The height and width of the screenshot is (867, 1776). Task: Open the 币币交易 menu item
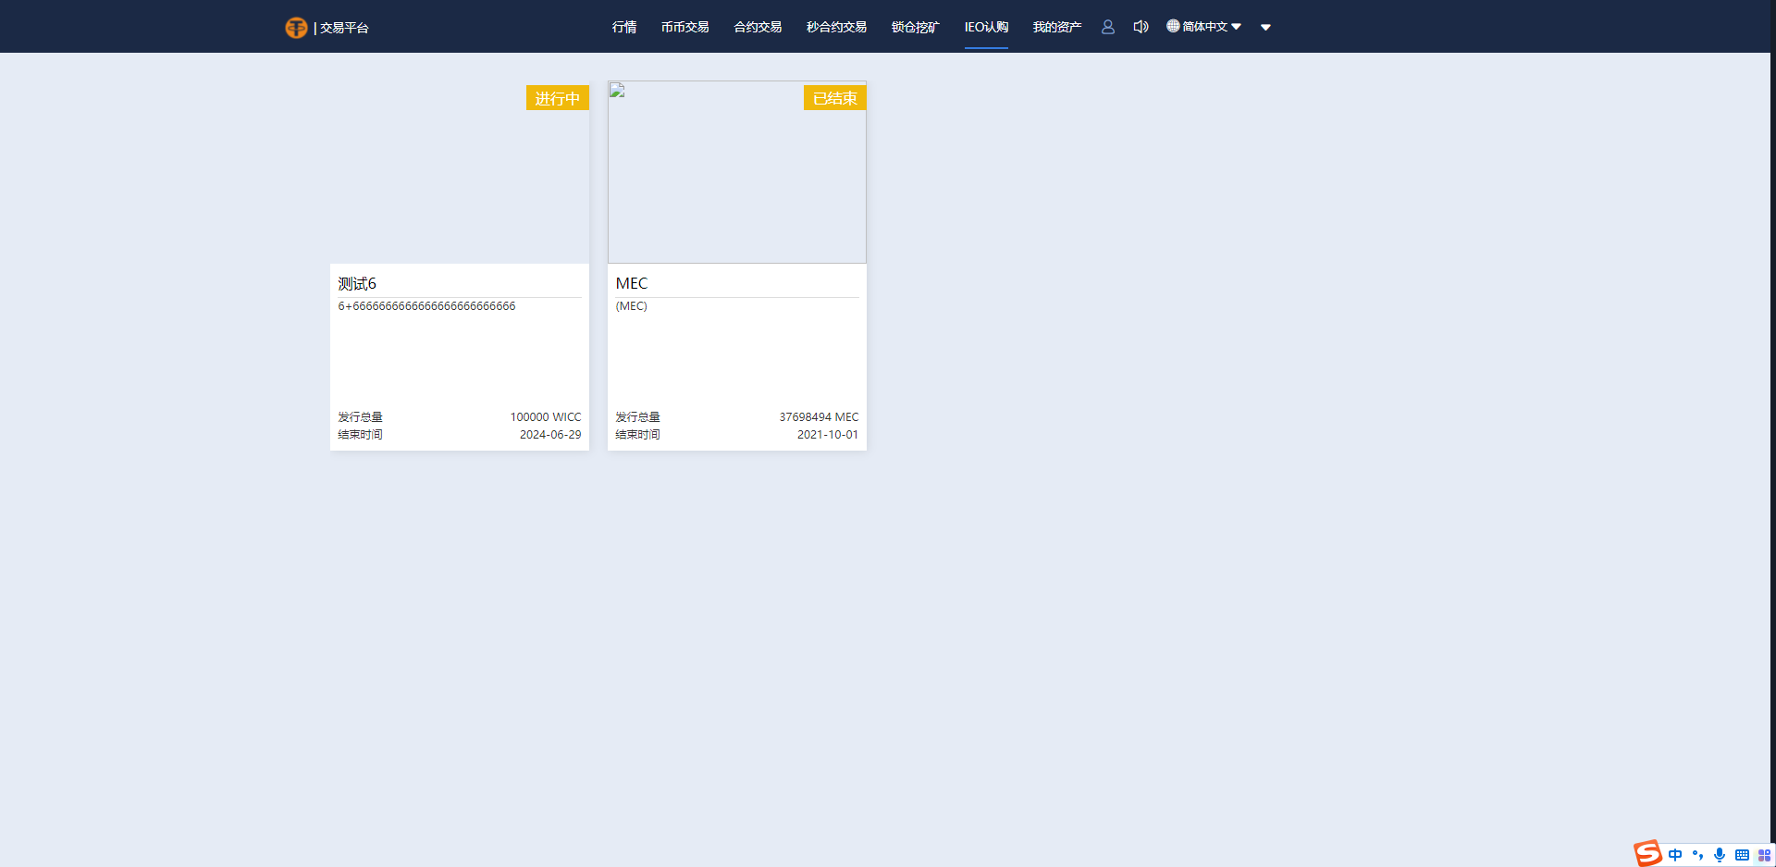tap(684, 27)
